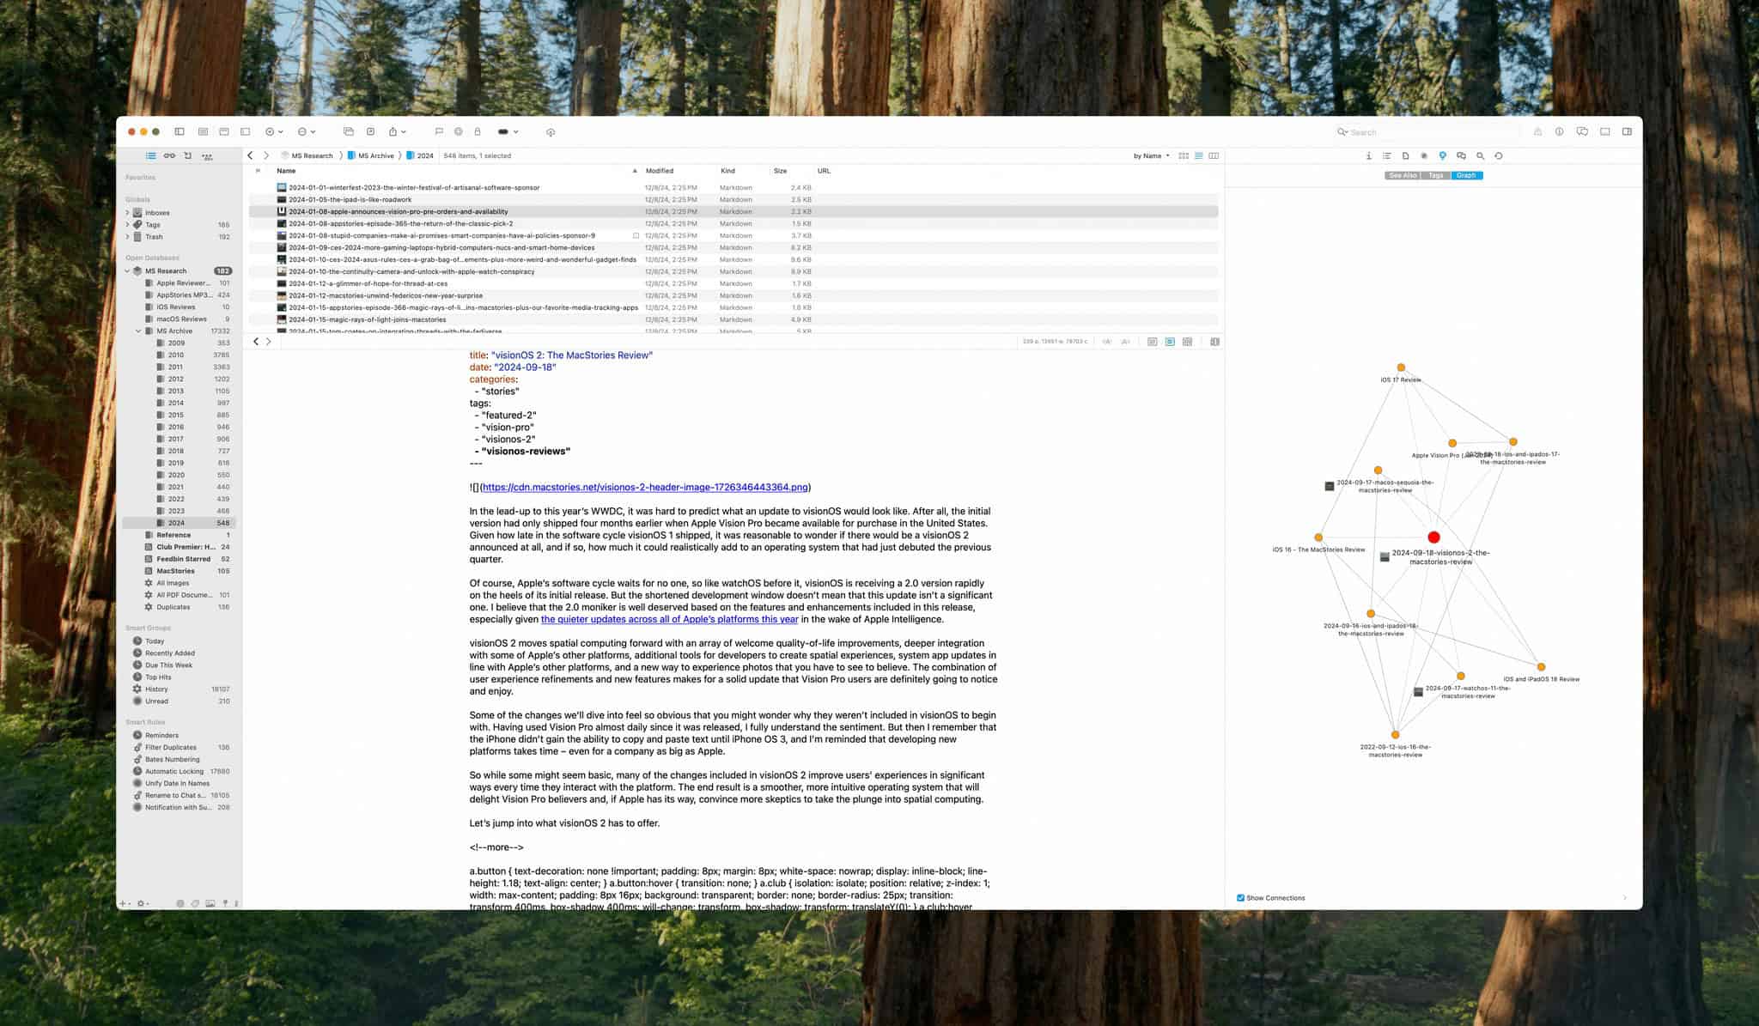This screenshot has width=1759, height=1026.
Task: Open the gear action menu at sidebar bottom
Action: (143, 903)
